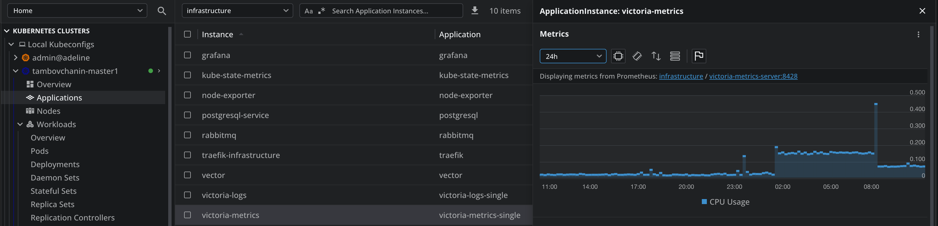Go to Deployments under Workloads
Screen dimensions: 938x226
click(55, 164)
